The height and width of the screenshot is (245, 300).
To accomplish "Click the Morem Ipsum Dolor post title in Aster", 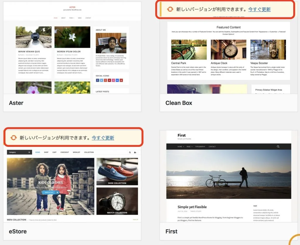I will (69, 52).
